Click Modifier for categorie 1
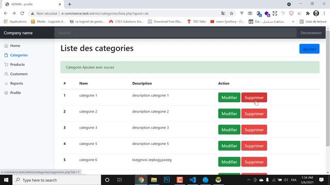Screen dimensions: 330x185 tap(229, 98)
